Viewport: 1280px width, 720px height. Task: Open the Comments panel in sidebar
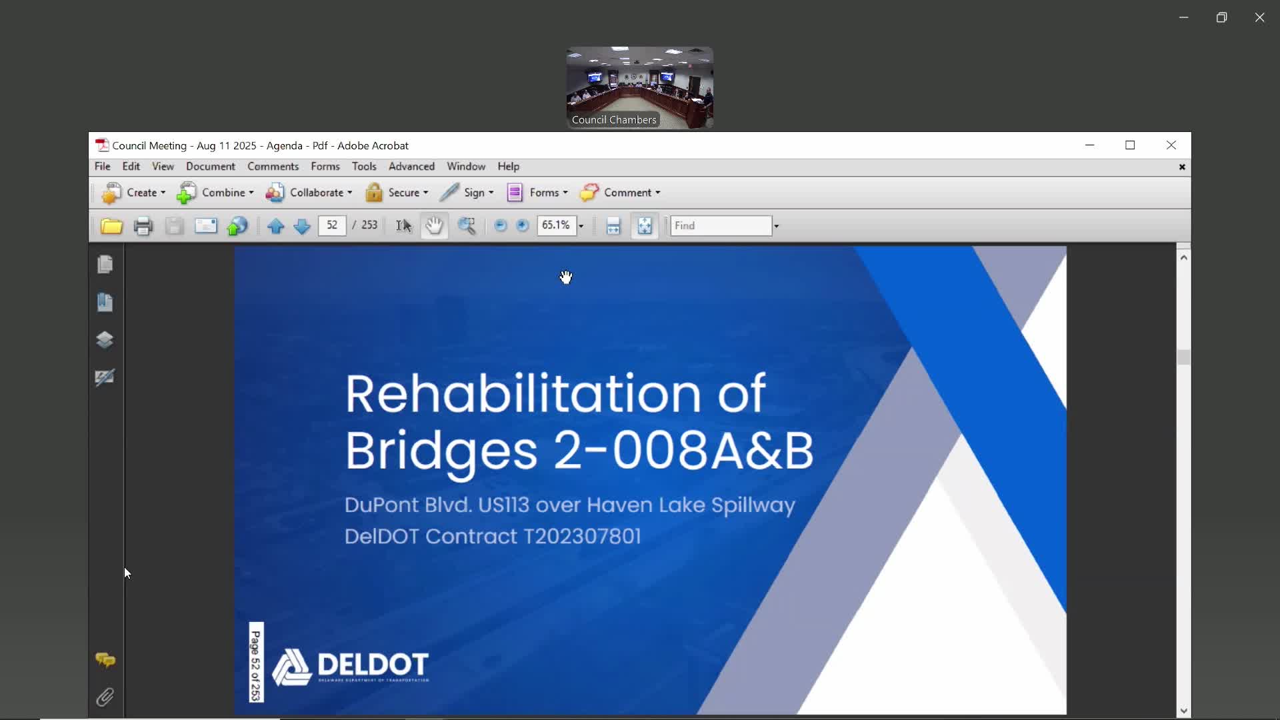point(105,660)
